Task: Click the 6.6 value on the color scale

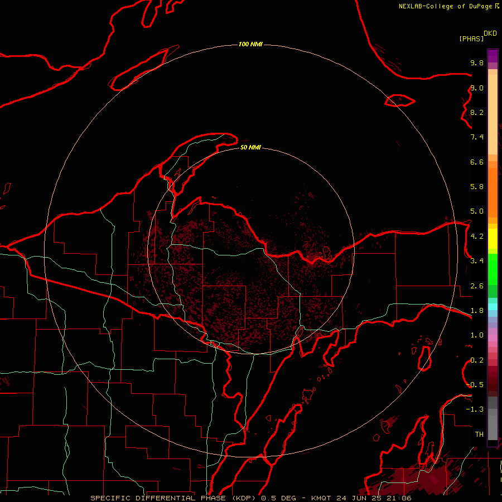Action: [x=477, y=162]
